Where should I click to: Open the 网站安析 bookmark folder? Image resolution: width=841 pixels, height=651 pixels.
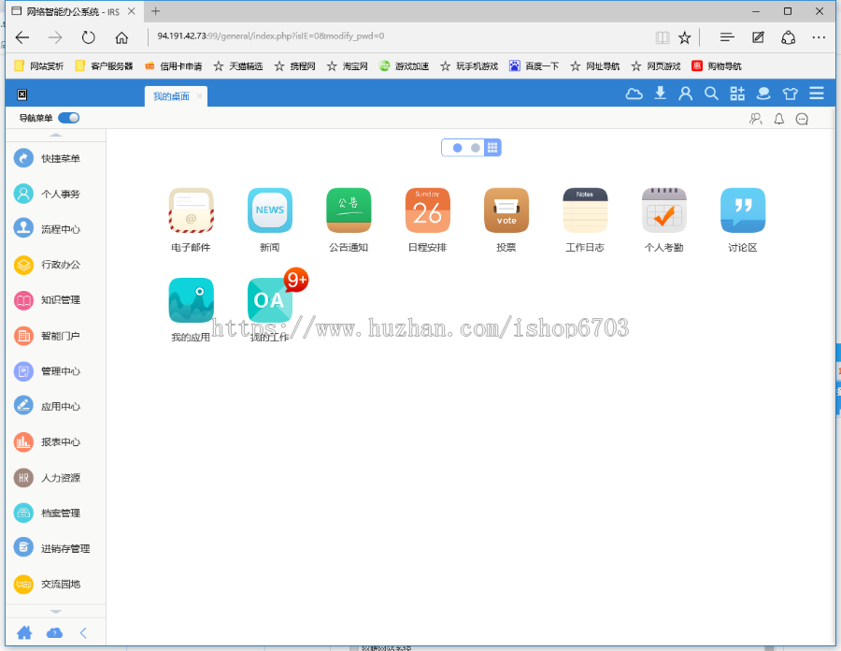point(38,66)
